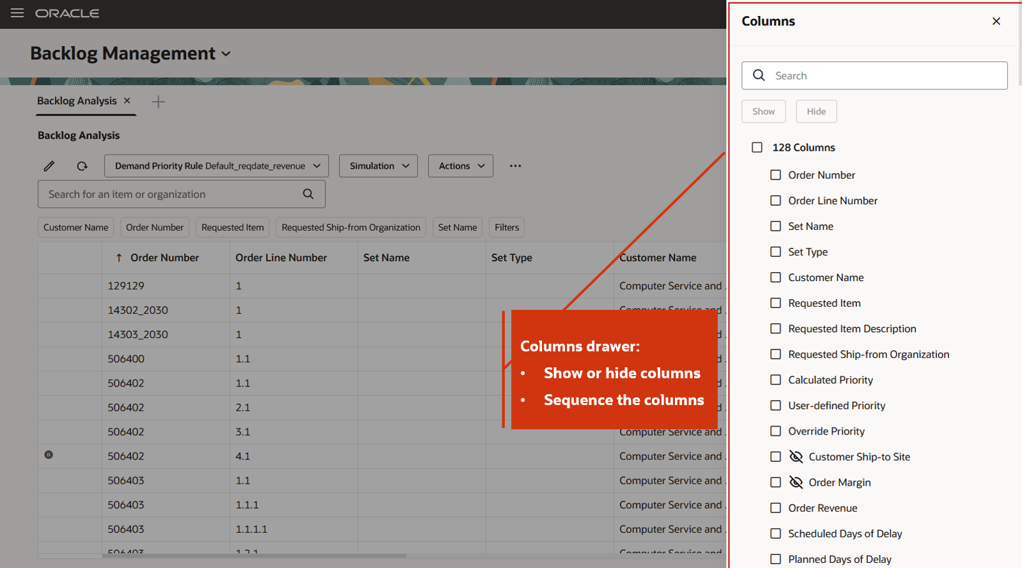
Task: Click the refresh icon in toolbar
Action: click(x=82, y=166)
